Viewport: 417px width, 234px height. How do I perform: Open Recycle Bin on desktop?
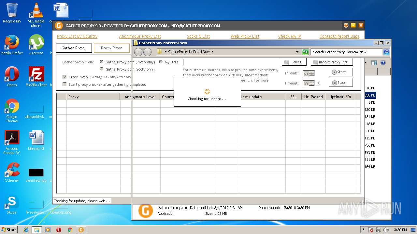12,13
